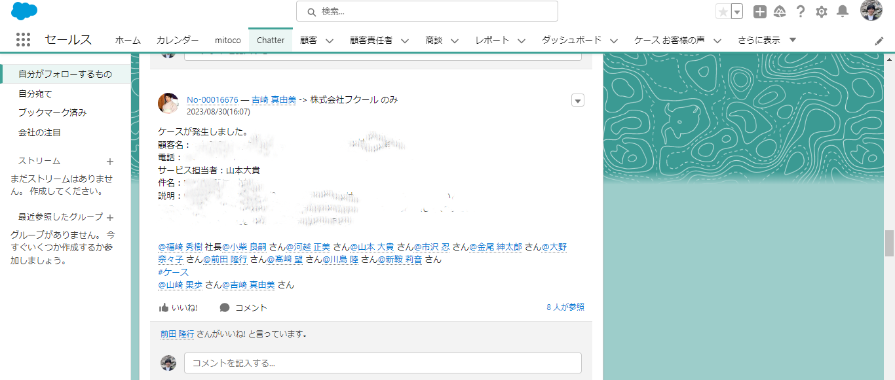The image size is (895, 380).
Task: Like the post with いいね! button
Action: pos(178,307)
